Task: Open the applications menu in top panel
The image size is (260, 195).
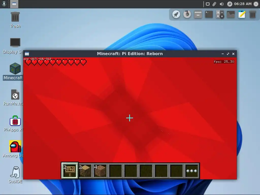Action: click(4, 4)
